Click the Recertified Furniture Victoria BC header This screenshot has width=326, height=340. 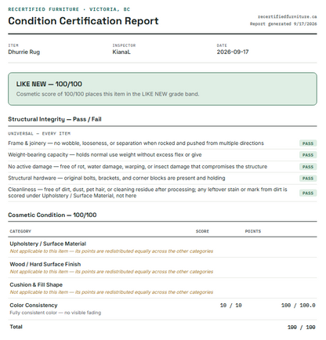point(69,9)
